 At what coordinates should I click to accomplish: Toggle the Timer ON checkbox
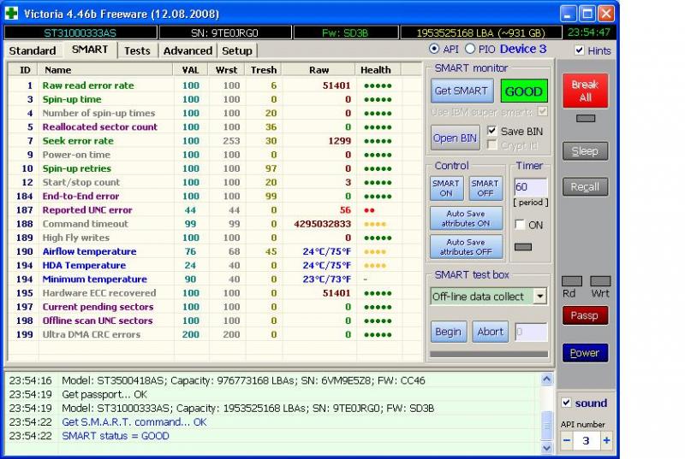520,225
